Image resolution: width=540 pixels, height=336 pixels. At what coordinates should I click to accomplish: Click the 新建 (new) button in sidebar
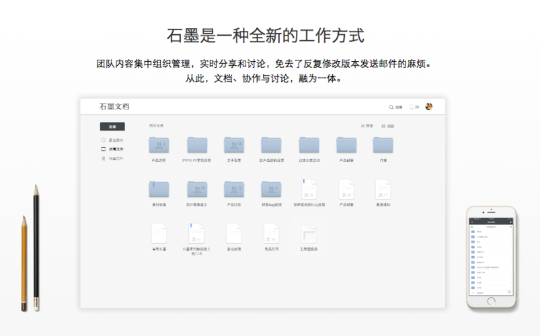112,127
